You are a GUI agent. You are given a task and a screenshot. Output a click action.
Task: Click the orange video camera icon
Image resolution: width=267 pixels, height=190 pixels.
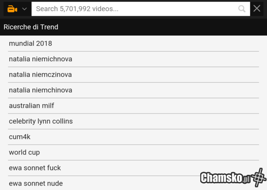tap(12, 9)
